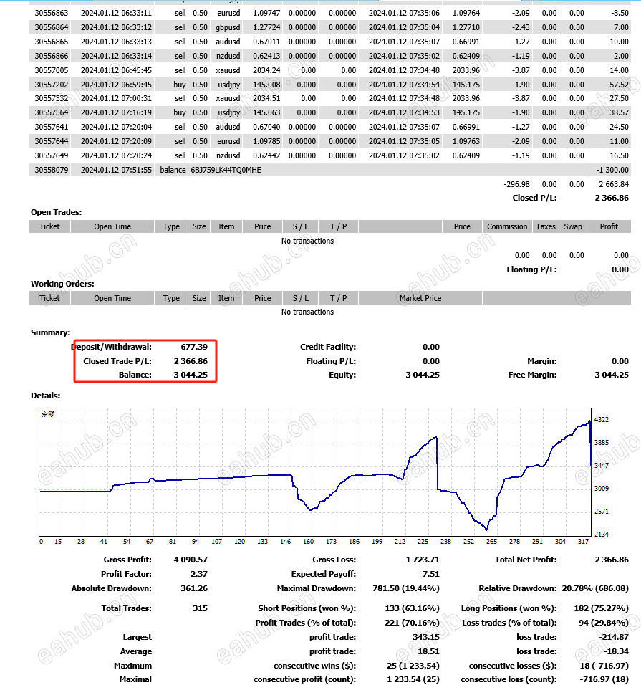Click Closed P/L value 2 366.86
641x685 pixels.
612,198
